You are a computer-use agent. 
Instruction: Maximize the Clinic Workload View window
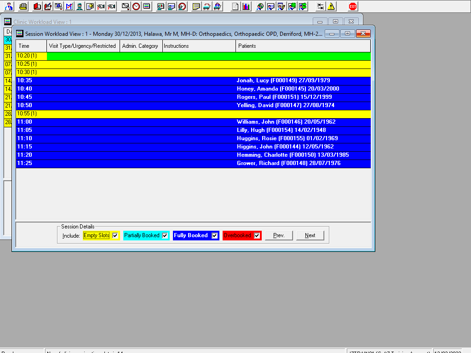tap(335, 22)
